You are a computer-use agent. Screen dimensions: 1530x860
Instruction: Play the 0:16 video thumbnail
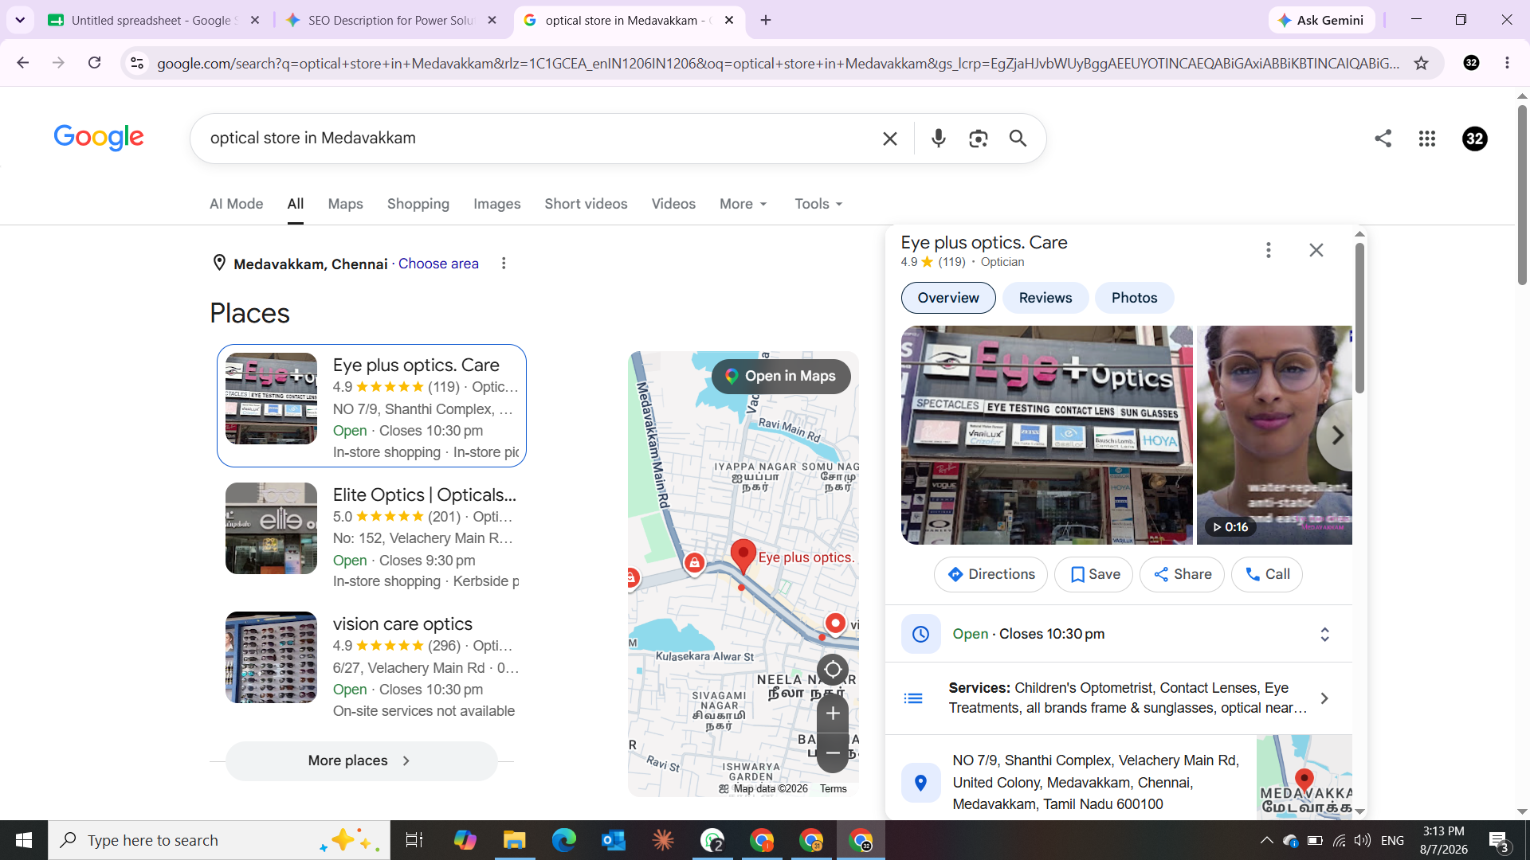tap(1273, 436)
